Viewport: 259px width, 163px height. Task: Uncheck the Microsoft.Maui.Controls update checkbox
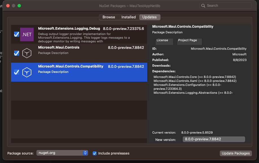coord(16,53)
